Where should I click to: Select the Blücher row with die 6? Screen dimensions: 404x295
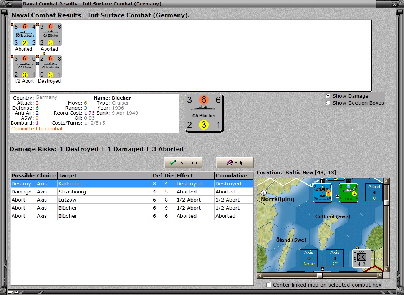(132, 216)
